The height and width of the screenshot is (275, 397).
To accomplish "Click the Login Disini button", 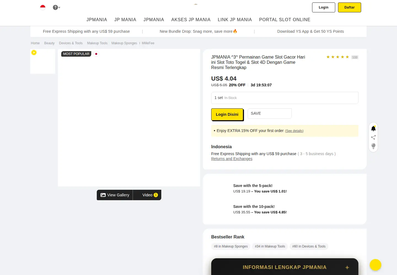I will [227, 114].
